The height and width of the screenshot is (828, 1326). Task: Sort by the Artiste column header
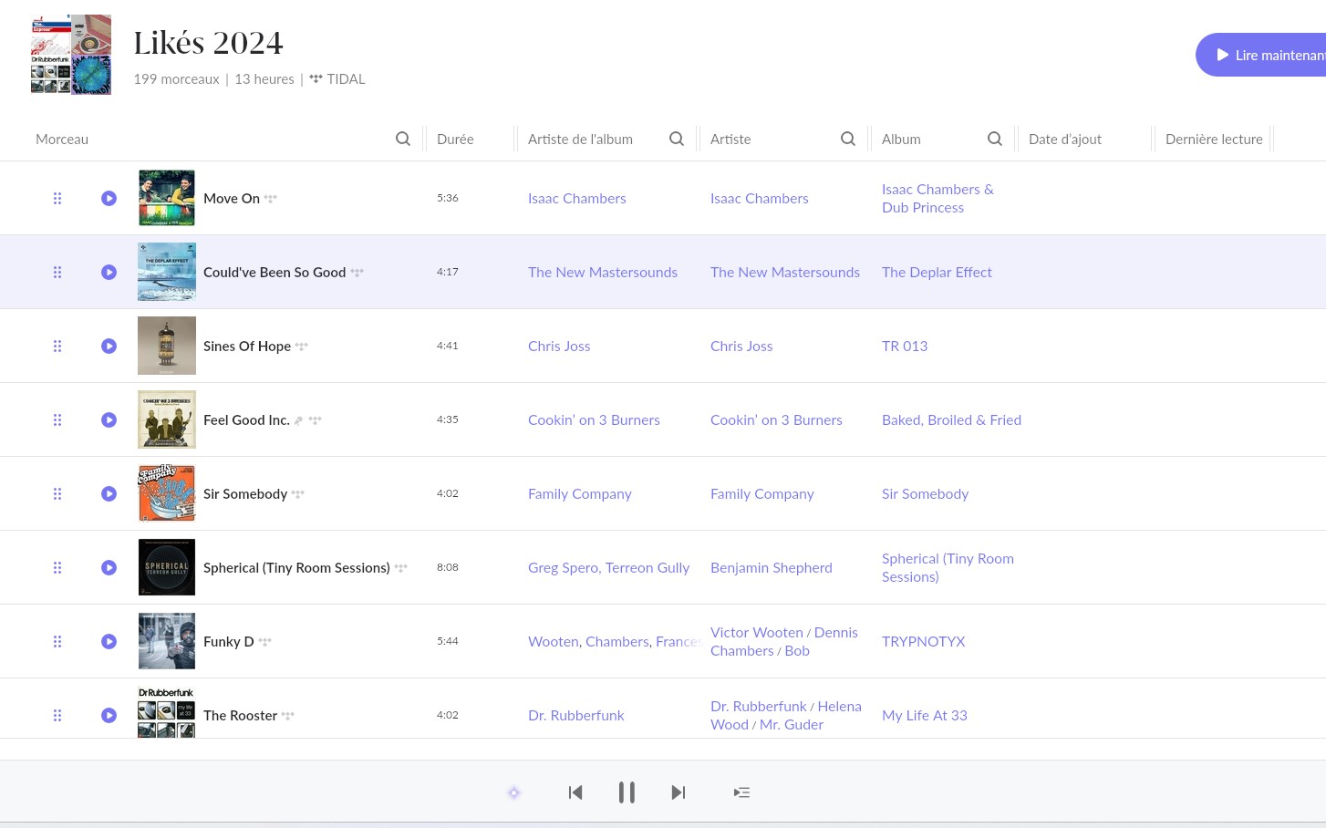[730, 139]
